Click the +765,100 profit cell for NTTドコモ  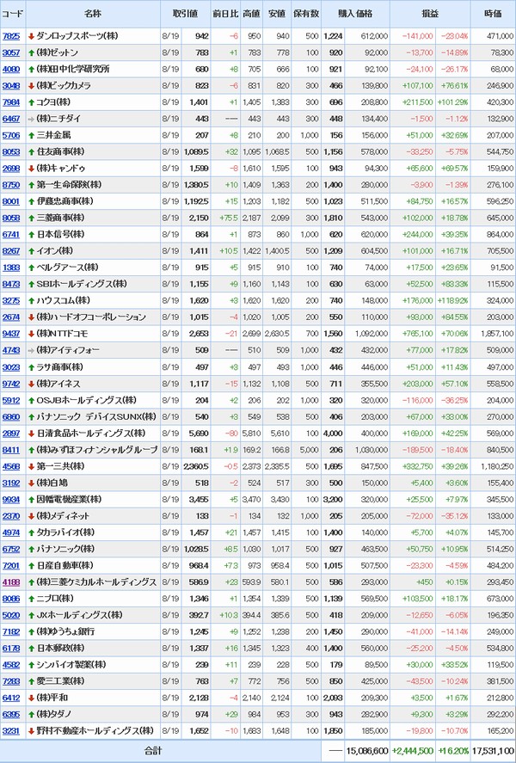pos(417,334)
